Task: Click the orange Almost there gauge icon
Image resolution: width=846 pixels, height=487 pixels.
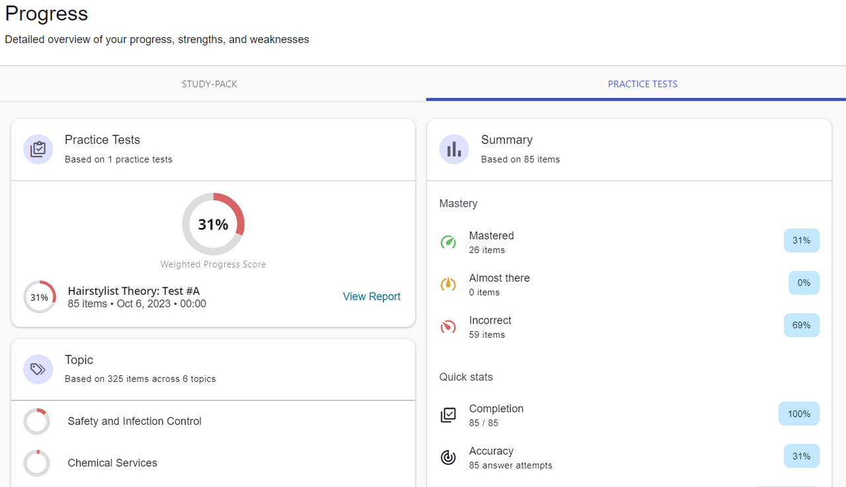Action: (448, 284)
